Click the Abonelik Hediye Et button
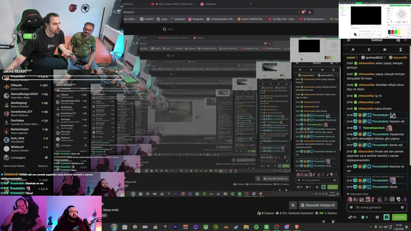411x231 pixels. coord(318,205)
